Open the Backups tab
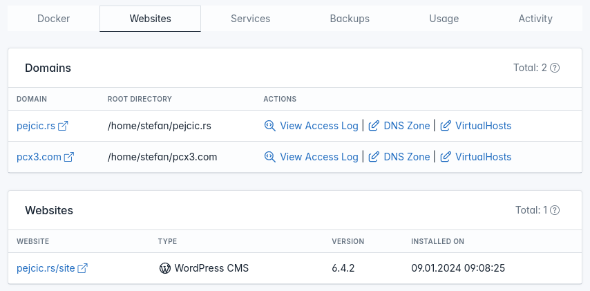Screen dimensions: 590x291 pos(350,19)
